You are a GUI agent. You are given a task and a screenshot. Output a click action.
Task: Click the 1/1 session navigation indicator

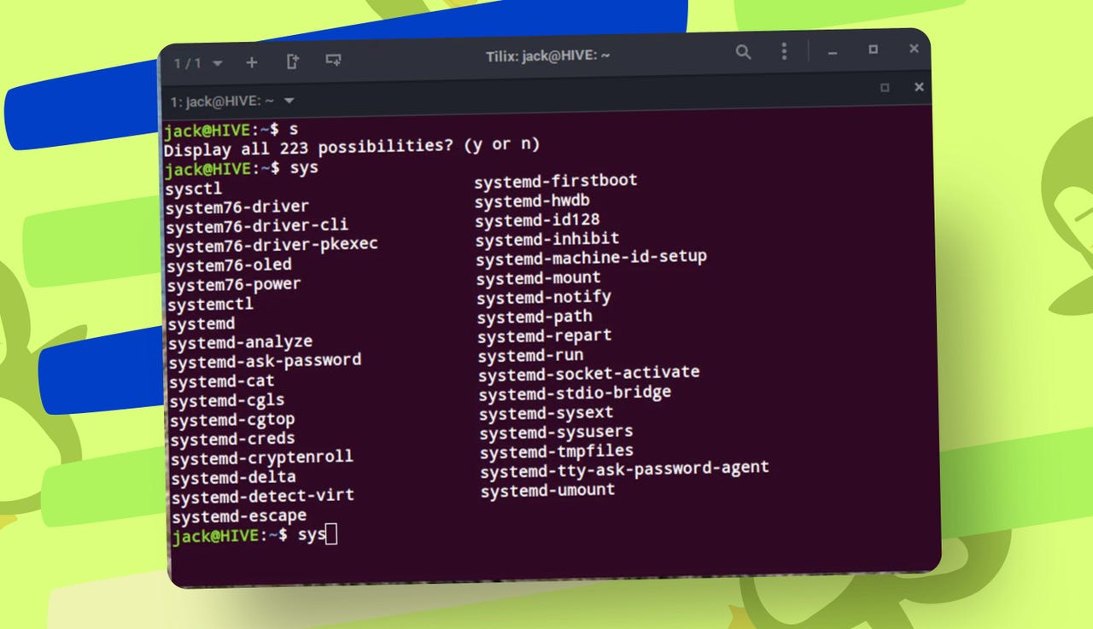(x=188, y=62)
